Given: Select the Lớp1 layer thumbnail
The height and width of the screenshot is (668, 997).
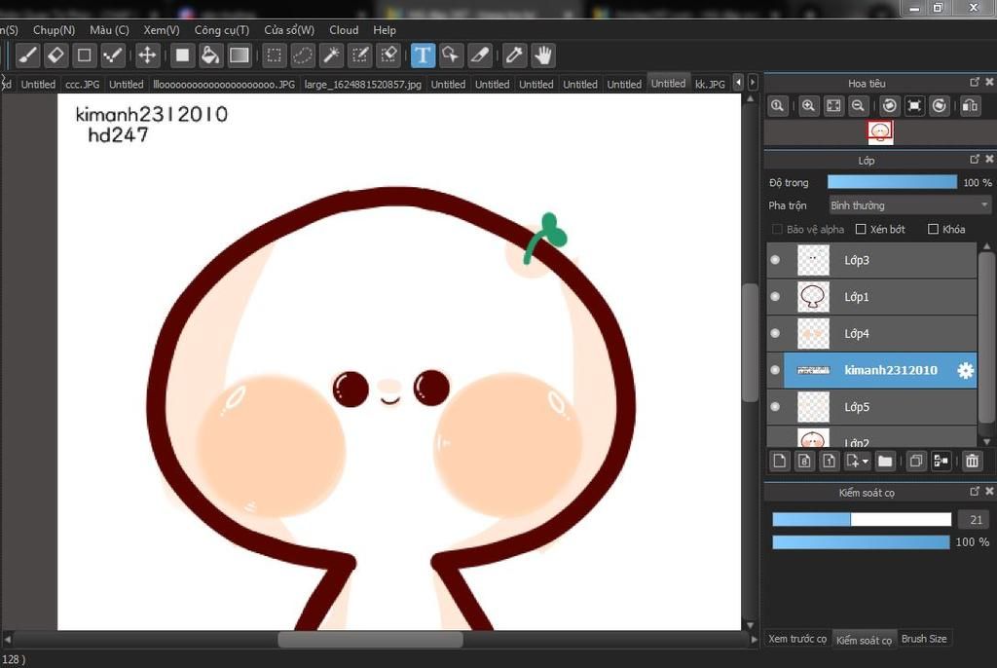Looking at the screenshot, I should click(x=813, y=296).
